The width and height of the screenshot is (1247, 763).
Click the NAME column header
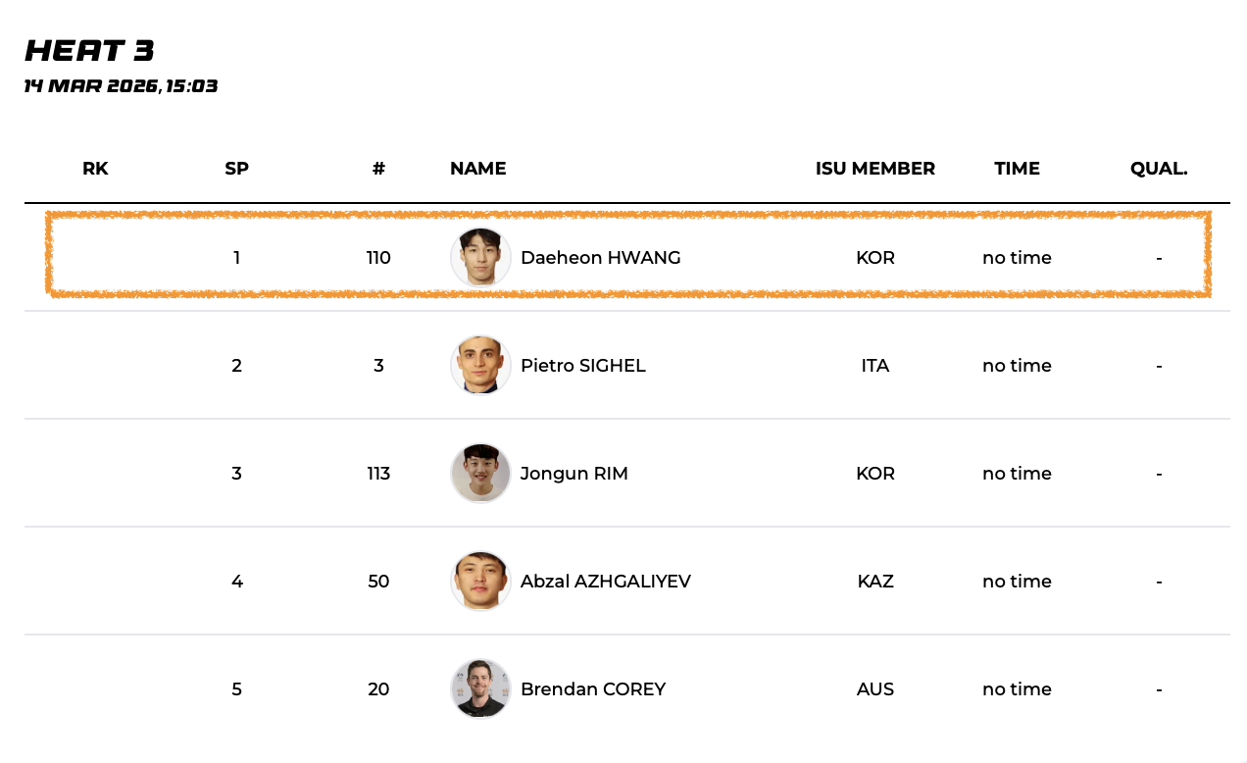(x=477, y=169)
